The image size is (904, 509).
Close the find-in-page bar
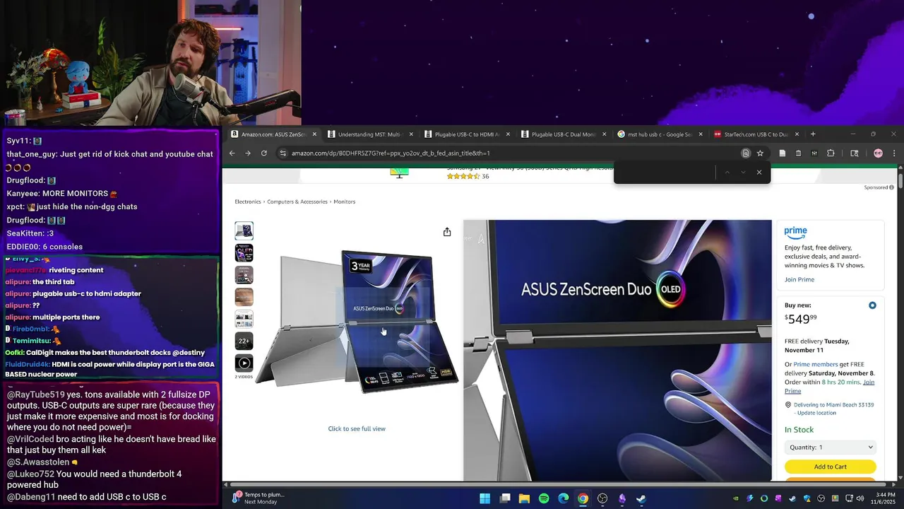(759, 172)
